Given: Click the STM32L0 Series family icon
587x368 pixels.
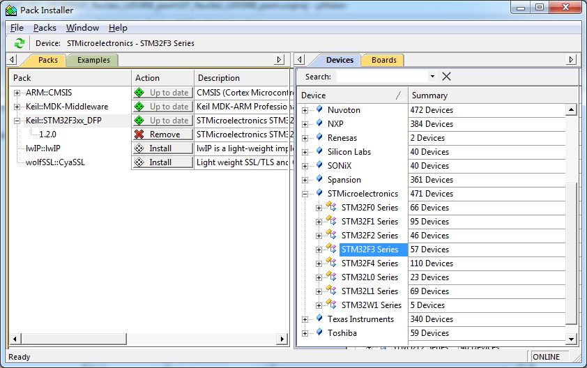Looking at the screenshot, I should point(331,276).
